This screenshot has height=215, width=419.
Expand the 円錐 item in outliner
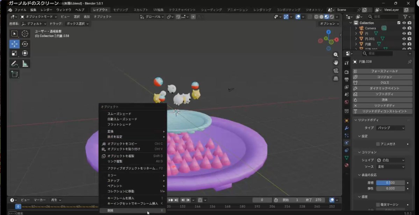356,44
